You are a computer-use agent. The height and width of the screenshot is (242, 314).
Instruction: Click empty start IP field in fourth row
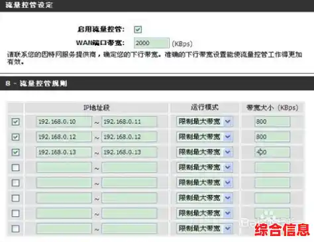64,167
